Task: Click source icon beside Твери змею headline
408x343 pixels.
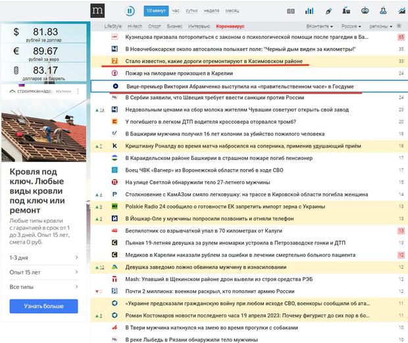Action: click(x=115, y=328)
